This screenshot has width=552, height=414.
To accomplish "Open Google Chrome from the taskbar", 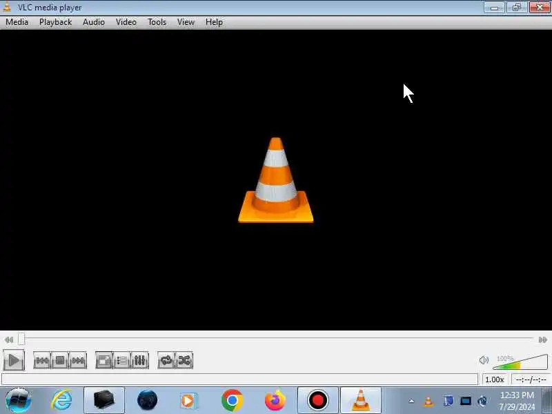I will 232,400.
